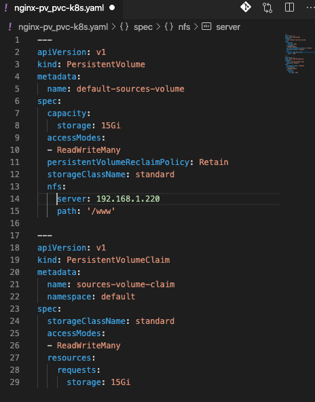Open the nfs breadcrumb segment
The image size is (315, 402).
[x=184, y=26]
